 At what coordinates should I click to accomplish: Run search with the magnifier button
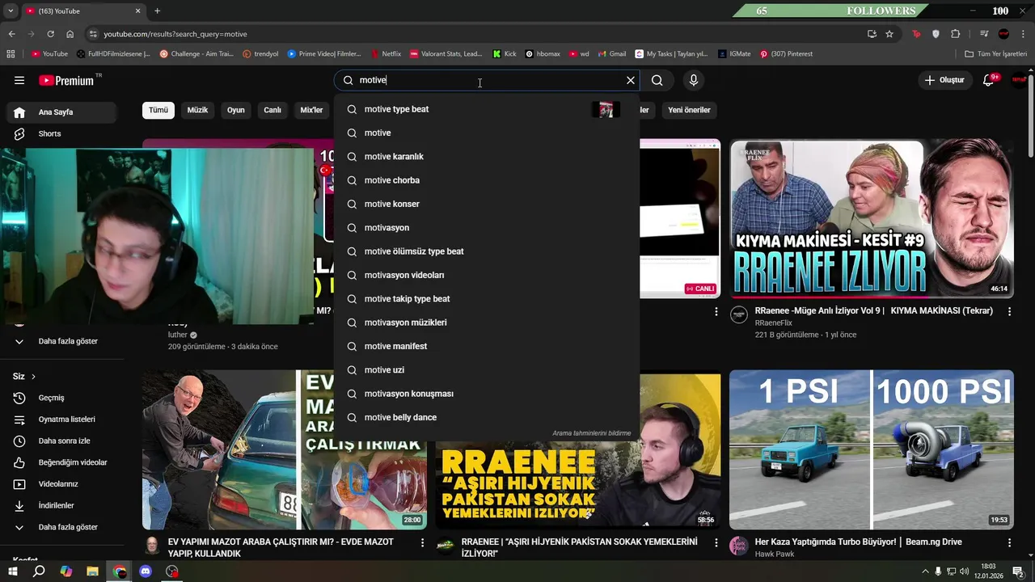click(x=657, y=80)
